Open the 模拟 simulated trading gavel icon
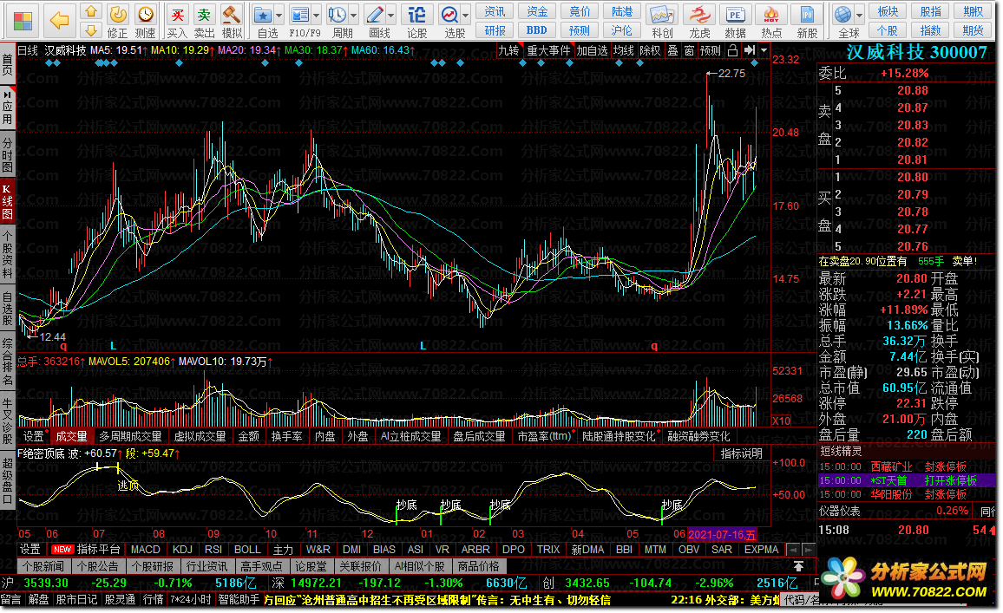 click(x=232, y=14)
